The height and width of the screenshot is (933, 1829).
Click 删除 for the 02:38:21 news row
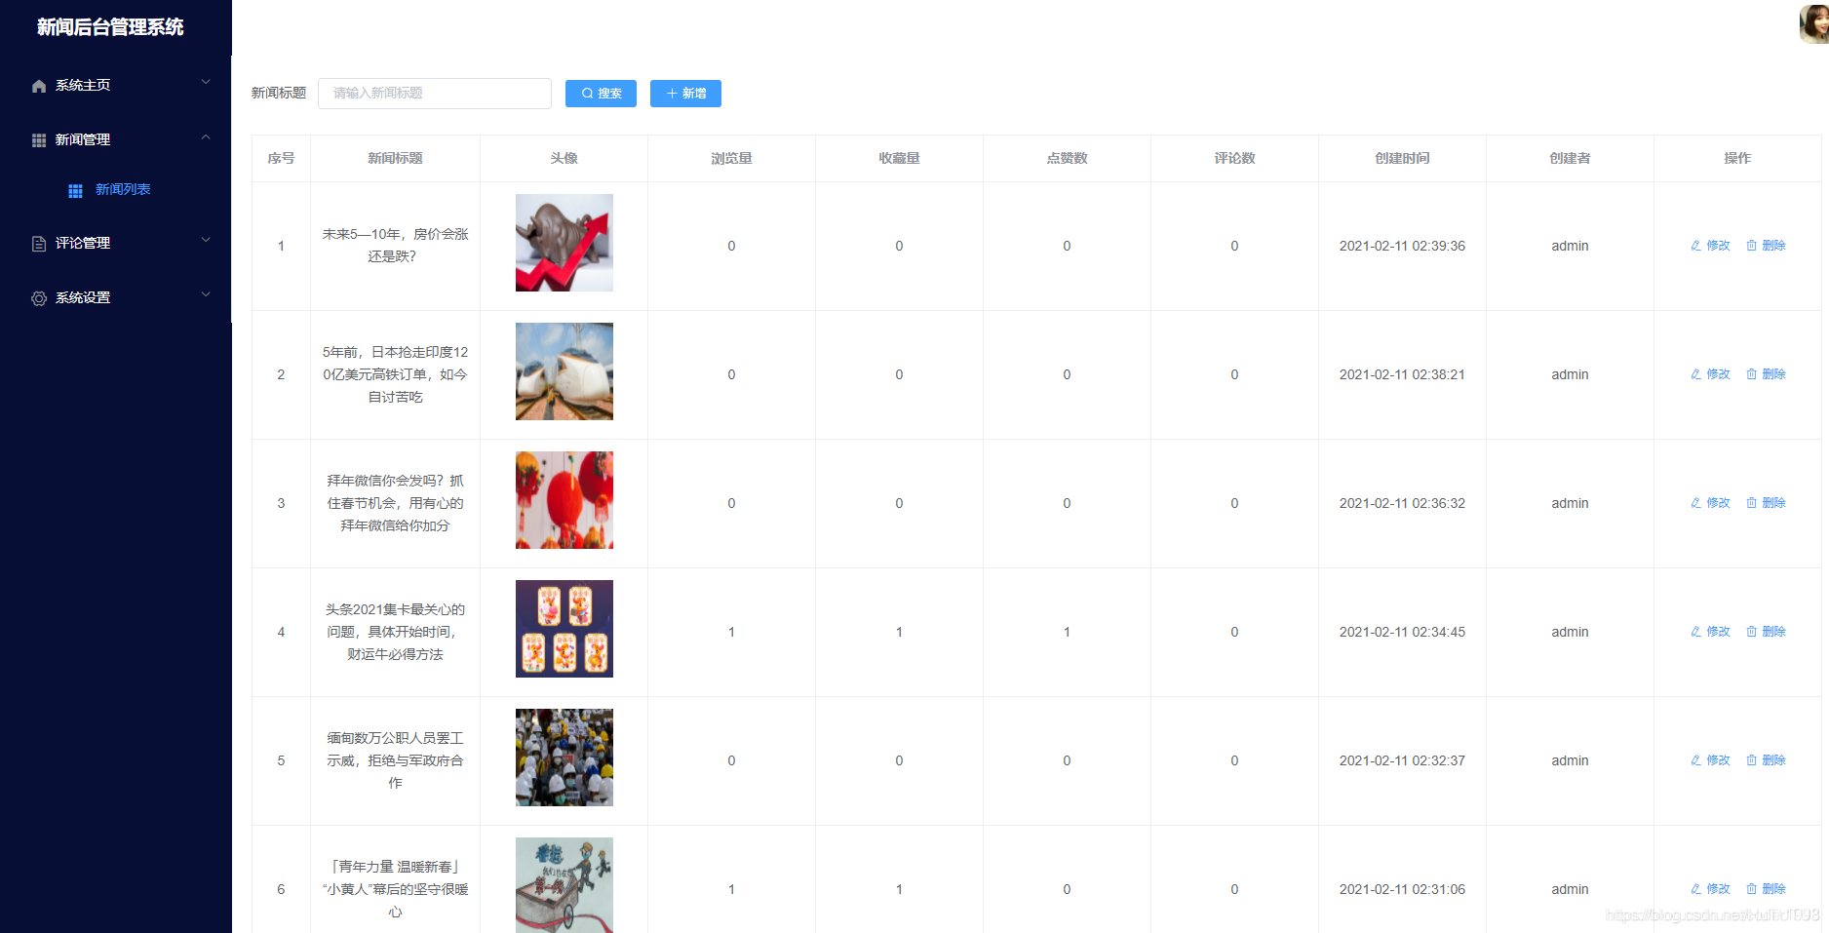(x=1766, y=374)
